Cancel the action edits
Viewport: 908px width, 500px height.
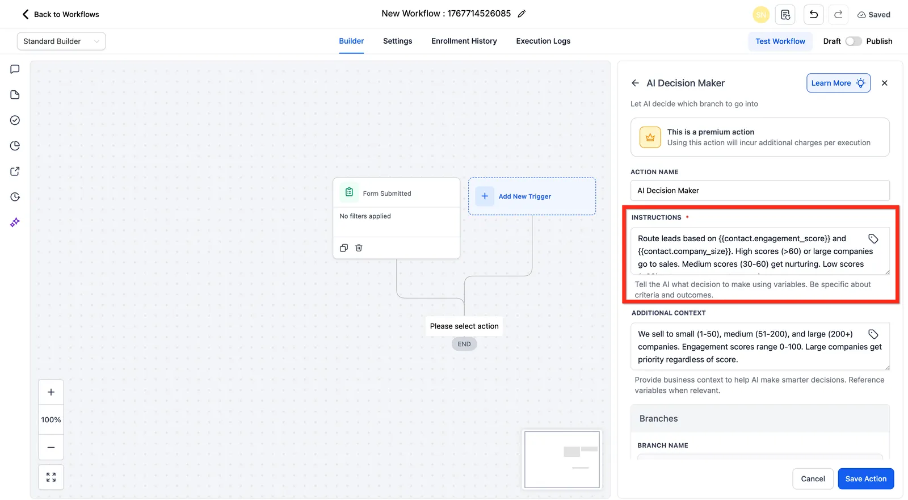[813, 479]
